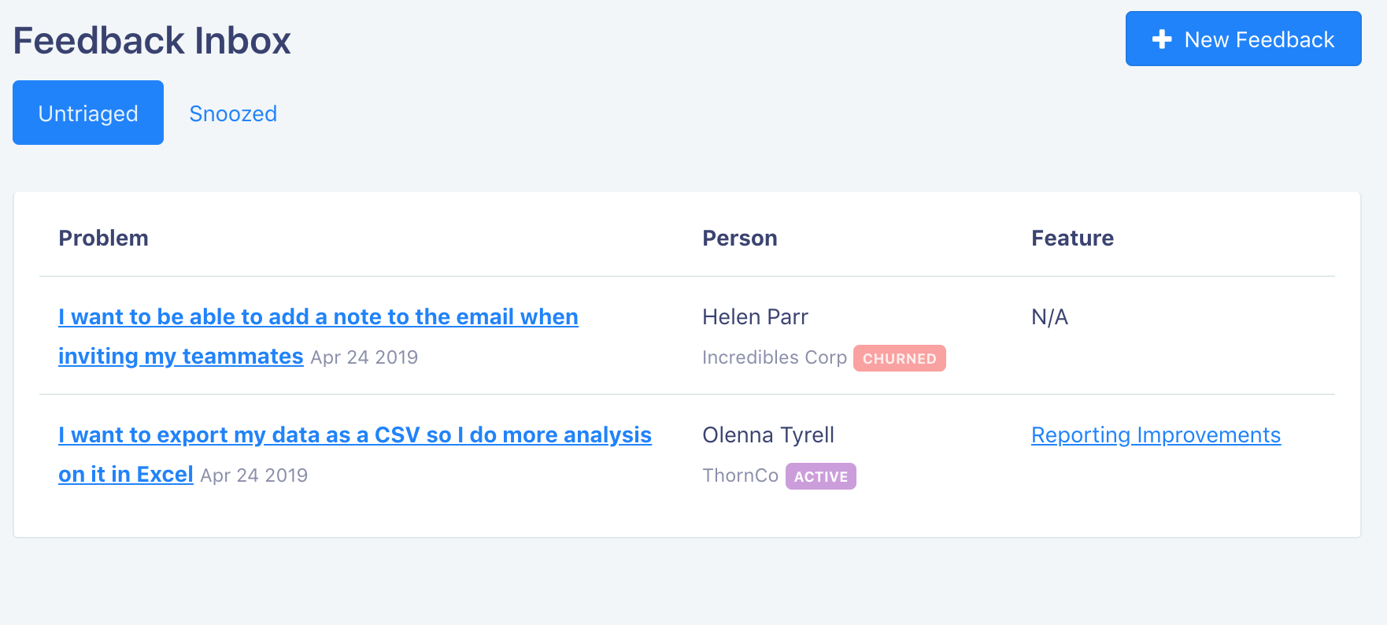Screen dimensions: 1387x625
Task: Click the Feature column header
Action: click(1072, 238)
